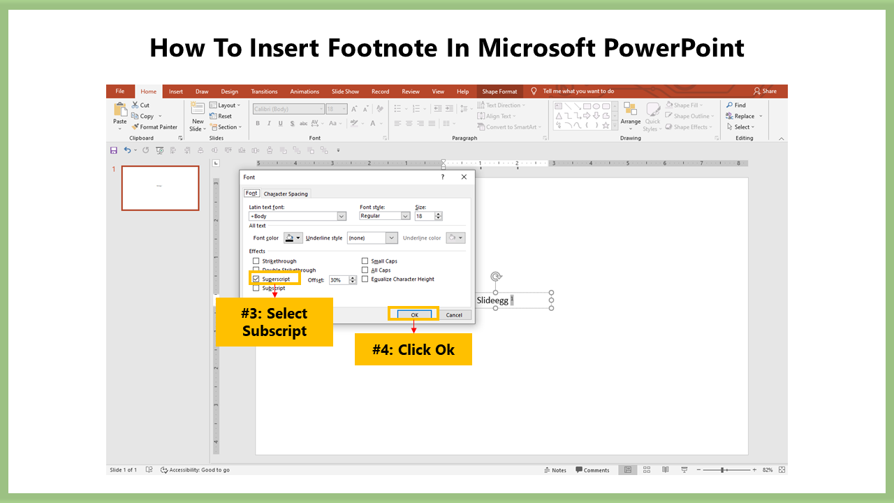Click the Find magnifier icon
The width and height of the screenshot is (894, 503).
coord(729,105)
